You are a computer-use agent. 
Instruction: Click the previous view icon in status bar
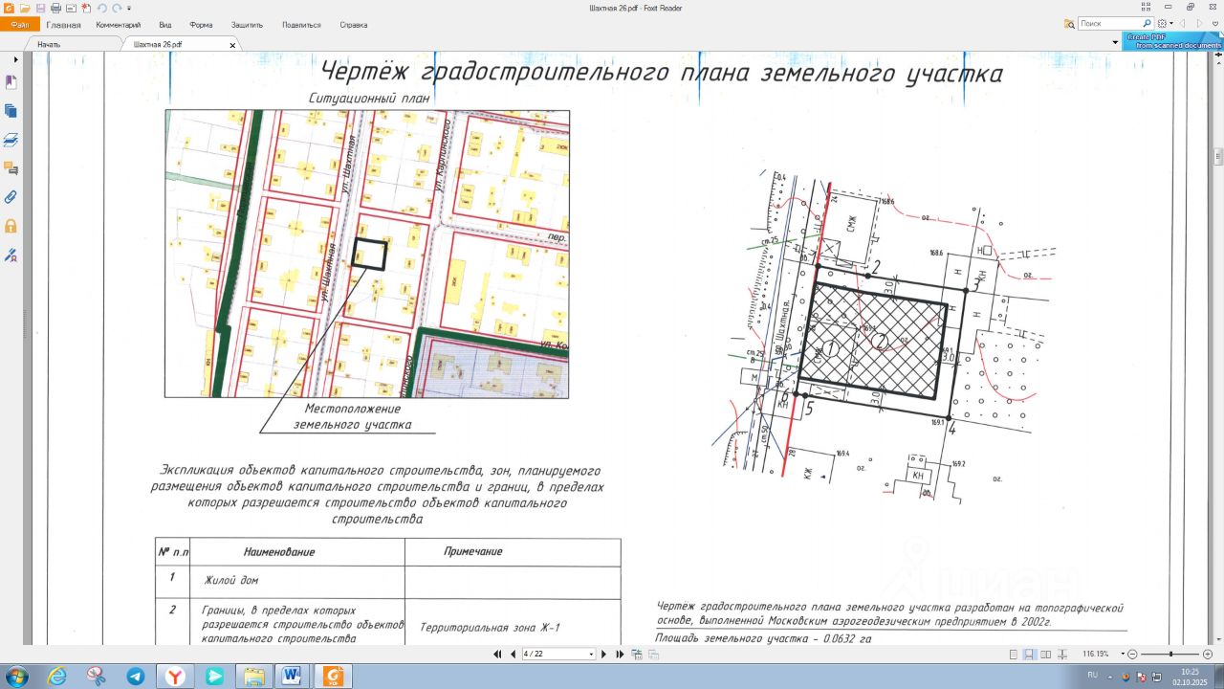click(x=639, y=655)
